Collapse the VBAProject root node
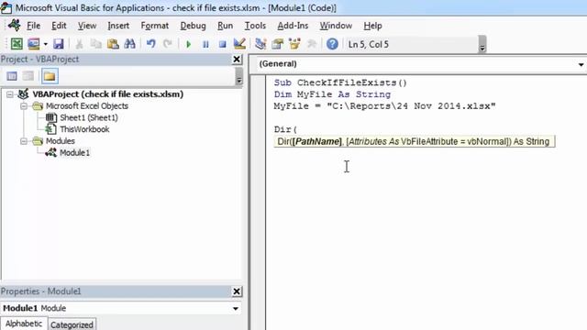This screenshot has height=330, width=587. coord(10,94)
